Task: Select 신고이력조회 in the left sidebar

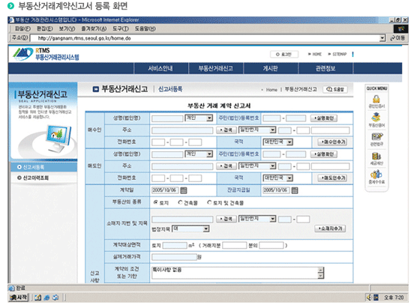Action: pyautogui.click(x=43, y=178)
